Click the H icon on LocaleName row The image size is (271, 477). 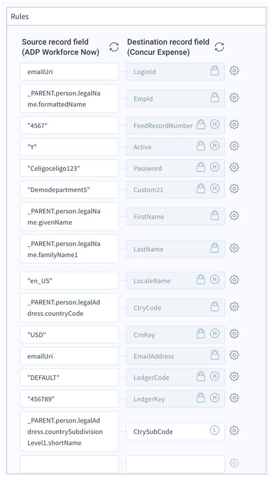[x=215, y=280]
